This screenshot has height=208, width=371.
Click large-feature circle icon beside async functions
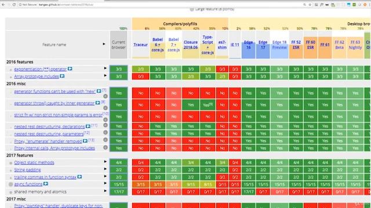click(10, 184)
